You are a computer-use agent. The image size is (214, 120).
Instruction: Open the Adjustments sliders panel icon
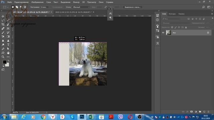(x=157, y=30)
